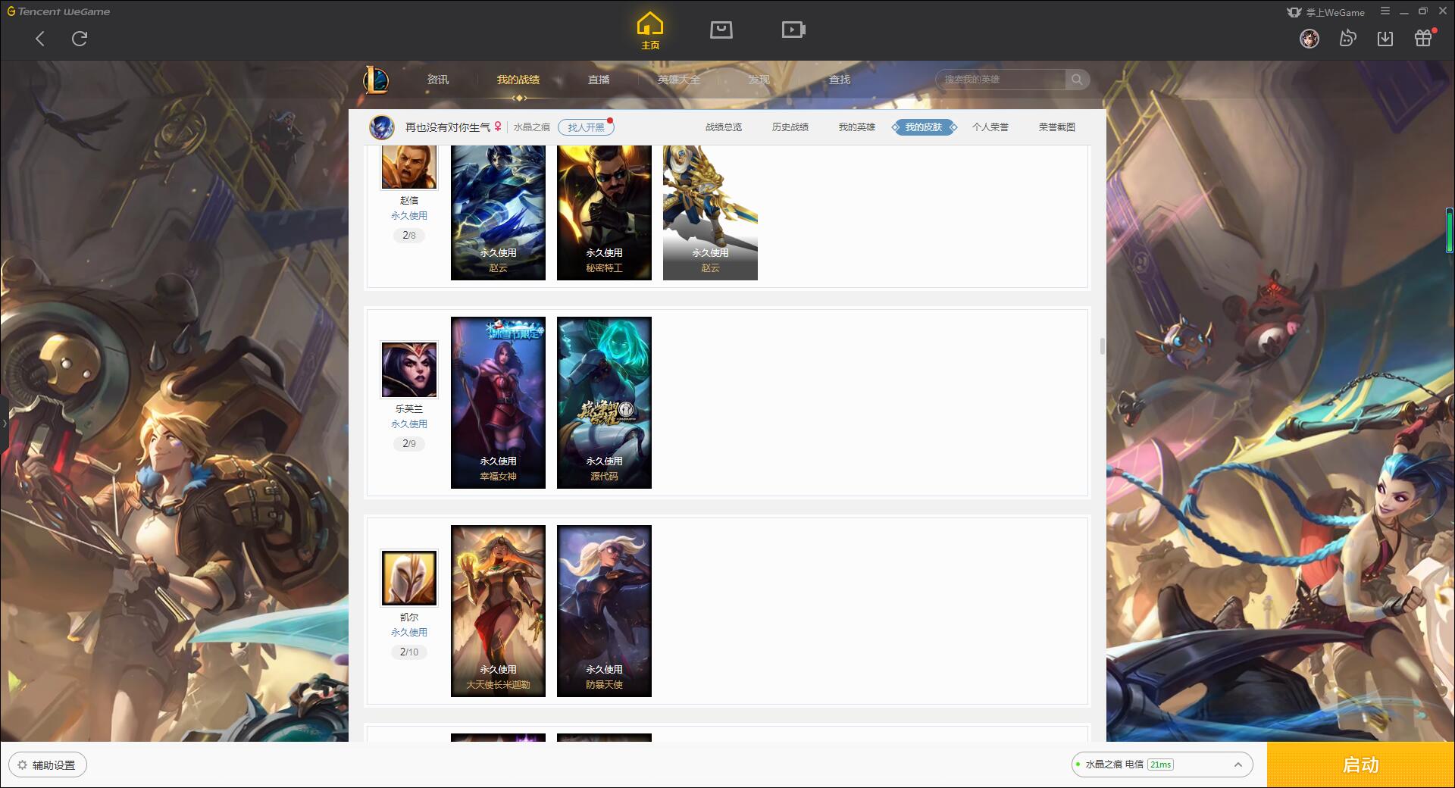The width and height of the screenshot is (1455, 788).
Task: Switch to the 发现 tab
Action: click(759, 80)
